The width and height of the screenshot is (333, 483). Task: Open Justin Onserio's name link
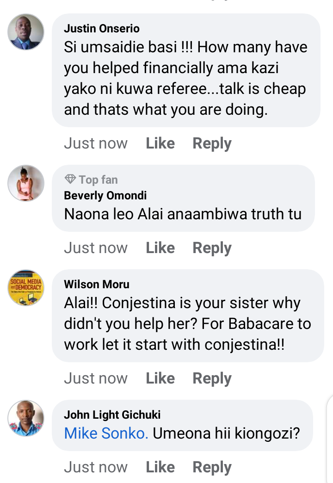pyautogui.click(x=102, y=28)
